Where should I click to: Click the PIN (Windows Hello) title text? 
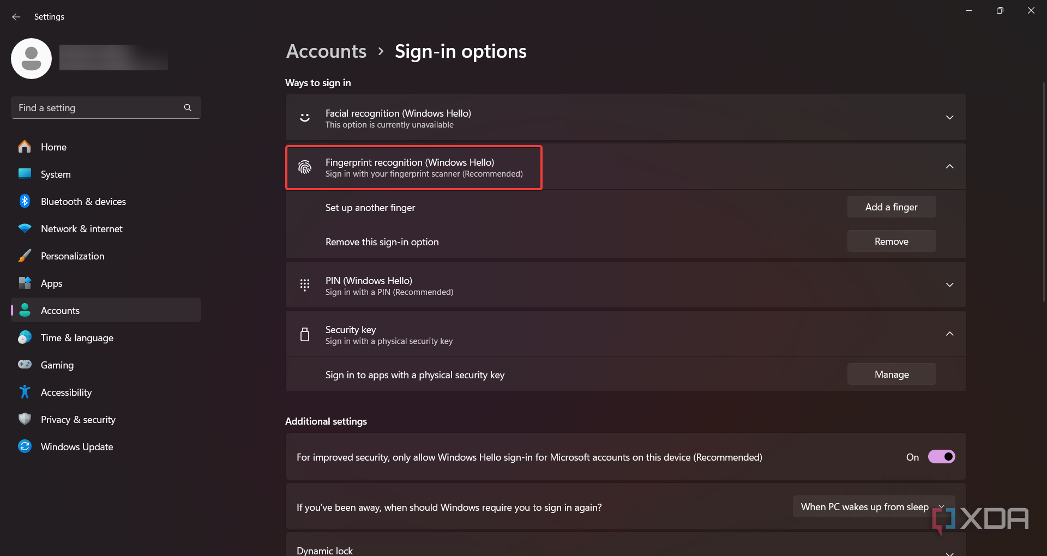tap(369, 280)
